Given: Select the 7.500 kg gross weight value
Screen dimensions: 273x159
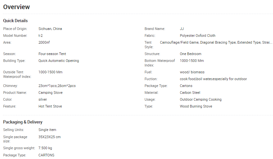Looking at the screenshot, I should pyautogui.click(x=45, y=148).
